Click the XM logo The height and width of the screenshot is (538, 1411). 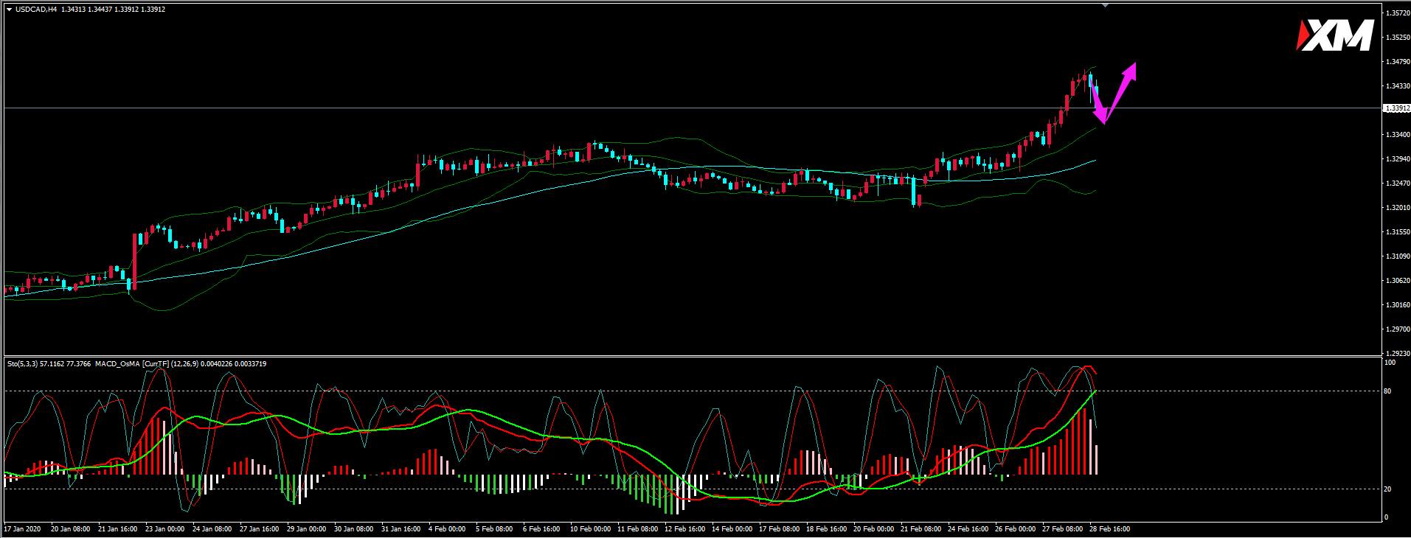click(x=1335, y=35)
